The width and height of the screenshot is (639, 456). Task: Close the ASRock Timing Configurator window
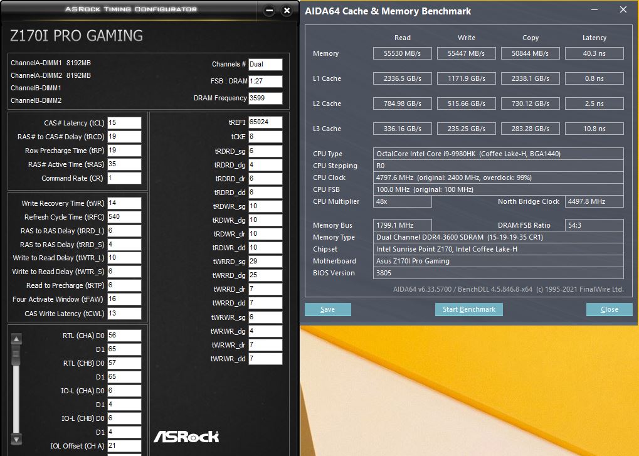[287, 11]
